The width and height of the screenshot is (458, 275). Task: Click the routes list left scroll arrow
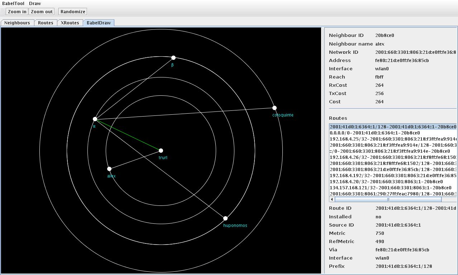pyautogui.click(x=332, y=199)
